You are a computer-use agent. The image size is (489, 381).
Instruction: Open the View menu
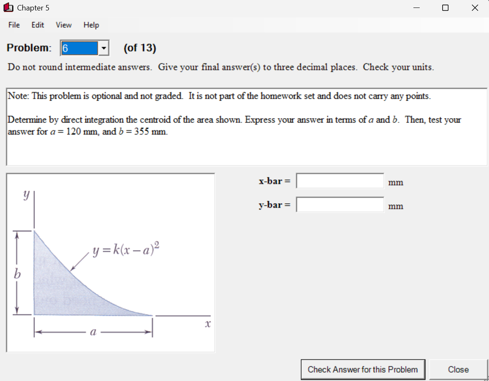(63, 25)
